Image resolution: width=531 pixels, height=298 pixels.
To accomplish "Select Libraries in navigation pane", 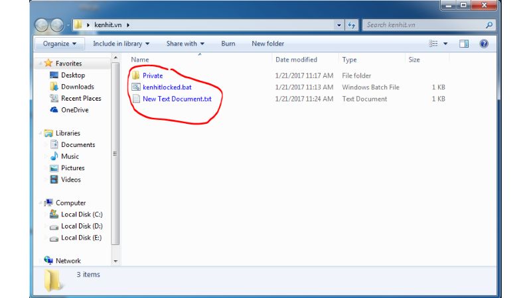I will [68, 133].
